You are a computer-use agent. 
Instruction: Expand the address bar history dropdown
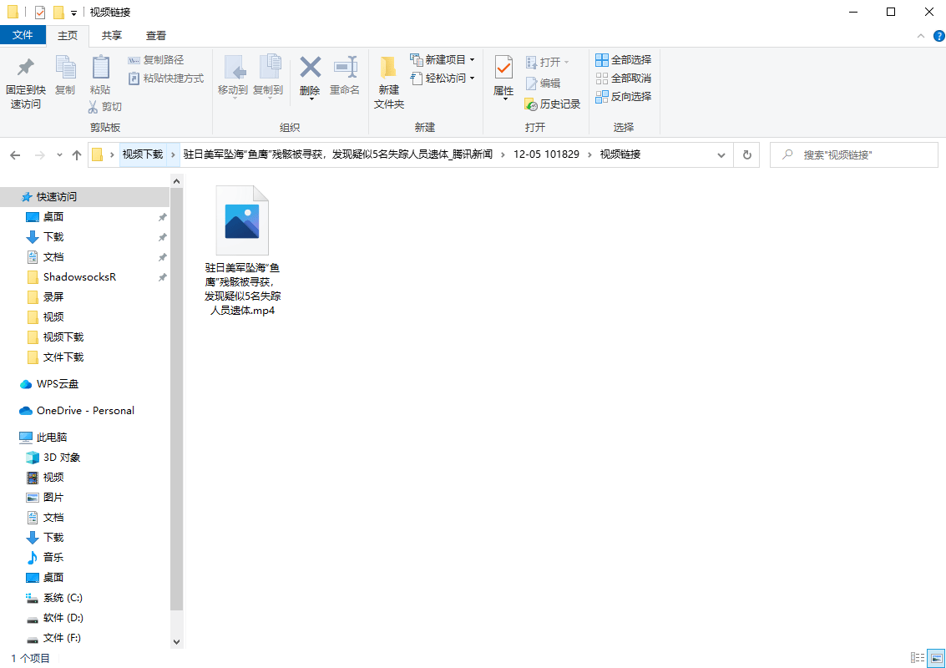coord(721,155)
